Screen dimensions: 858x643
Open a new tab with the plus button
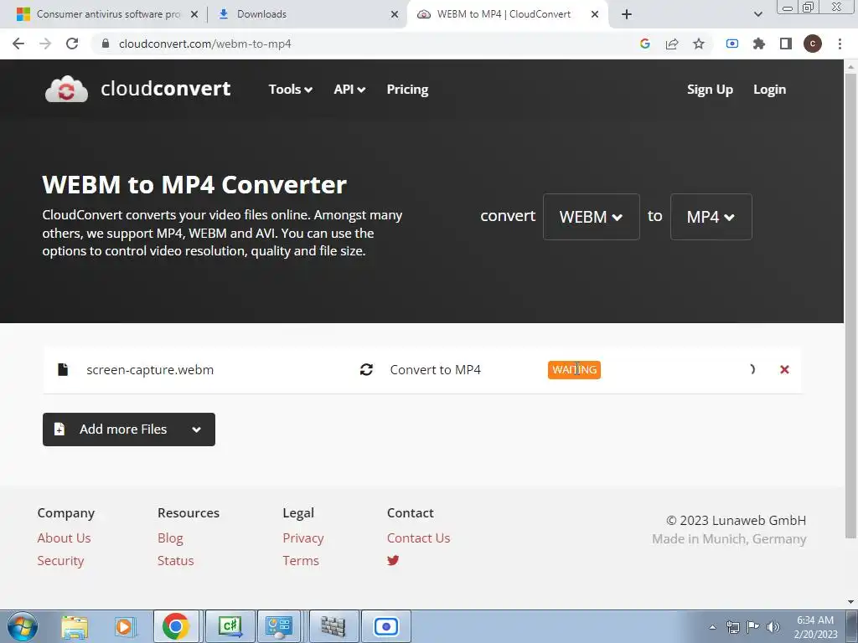[x=627, y=14]
